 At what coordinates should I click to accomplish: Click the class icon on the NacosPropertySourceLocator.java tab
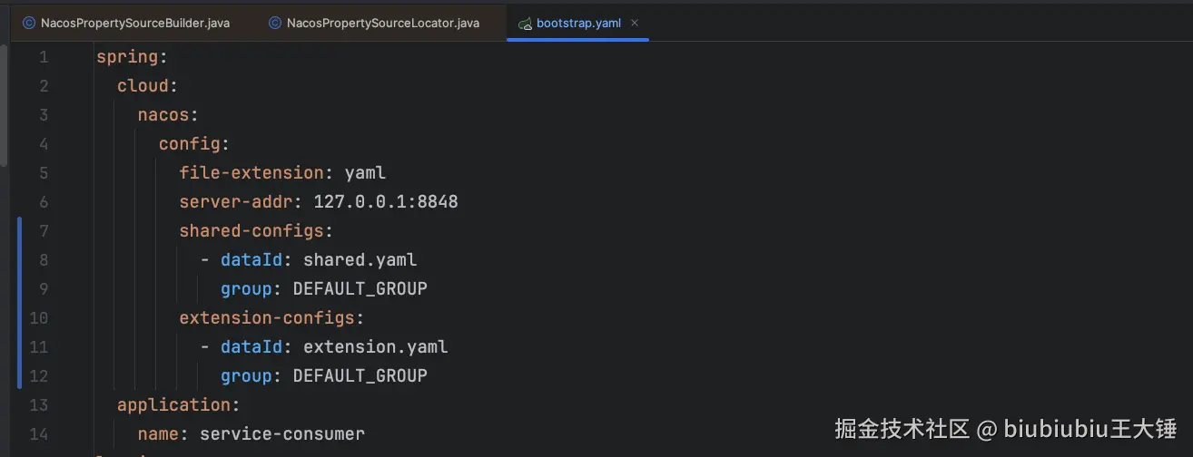275,23
